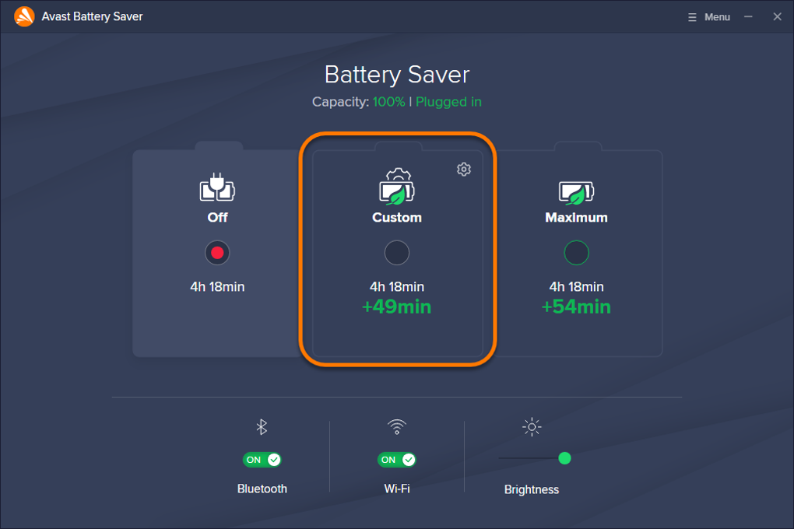Click the Bluetooth icon
This screenshot has width=794, height=529.
pos(262,426)
